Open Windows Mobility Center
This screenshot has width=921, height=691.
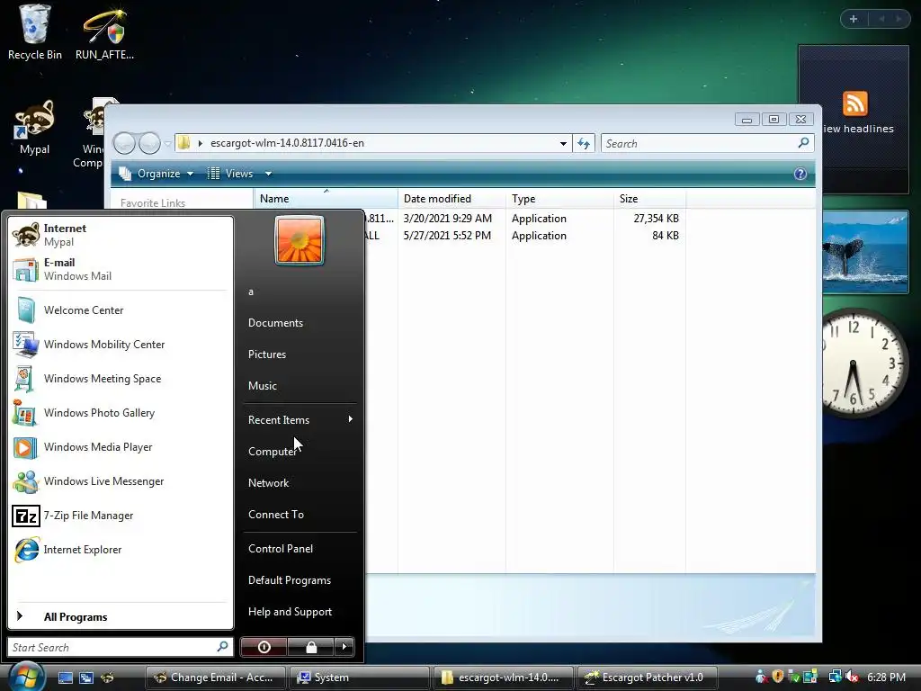pos(121,345)
